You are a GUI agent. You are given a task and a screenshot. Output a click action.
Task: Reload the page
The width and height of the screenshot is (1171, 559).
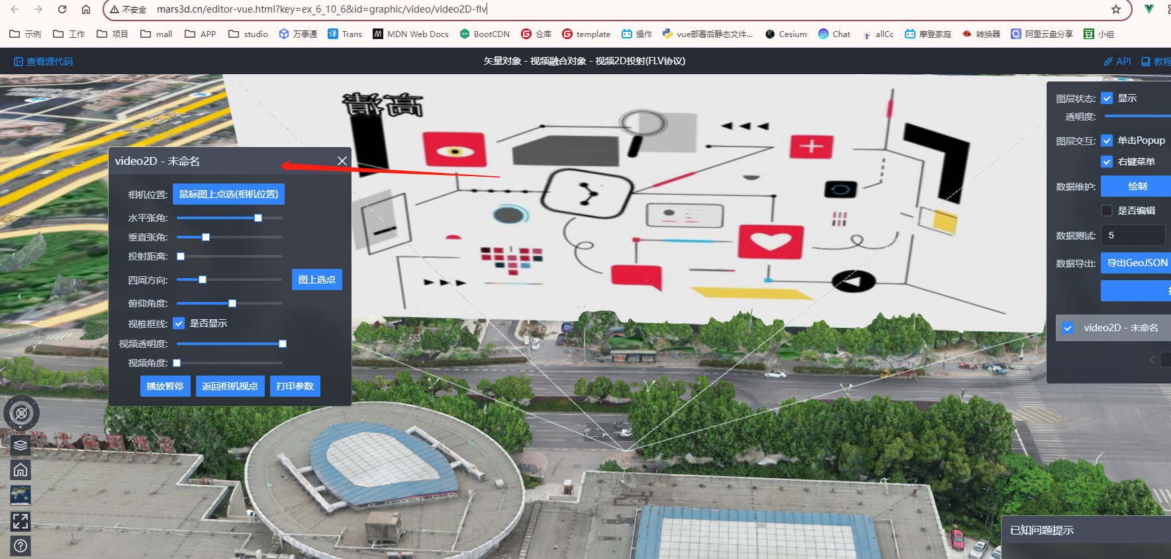pyautogui.click(x=62, y=9)
